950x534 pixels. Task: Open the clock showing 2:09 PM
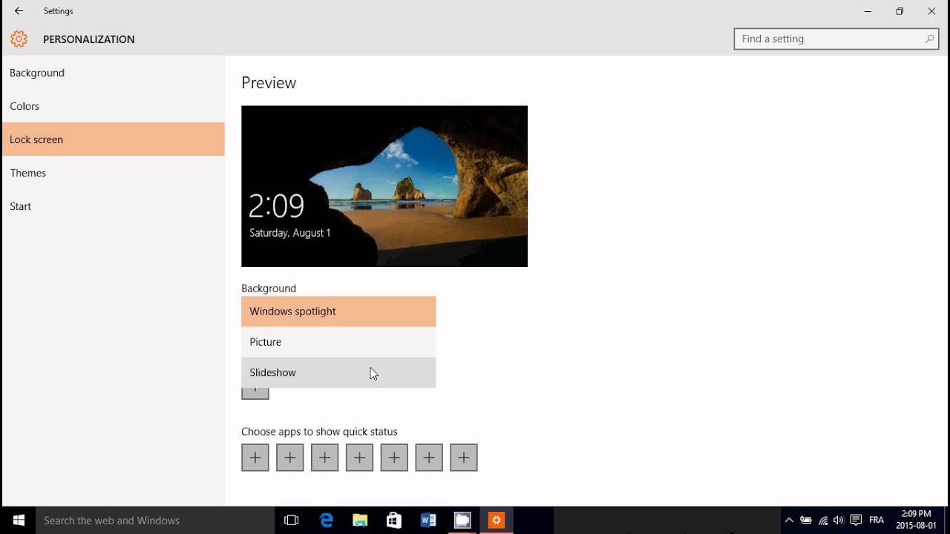(916, 520)
